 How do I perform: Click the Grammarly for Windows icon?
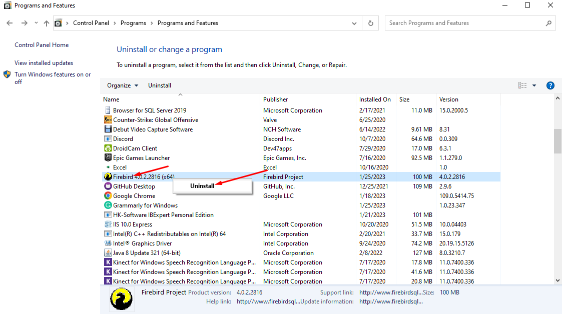point(108,205)
